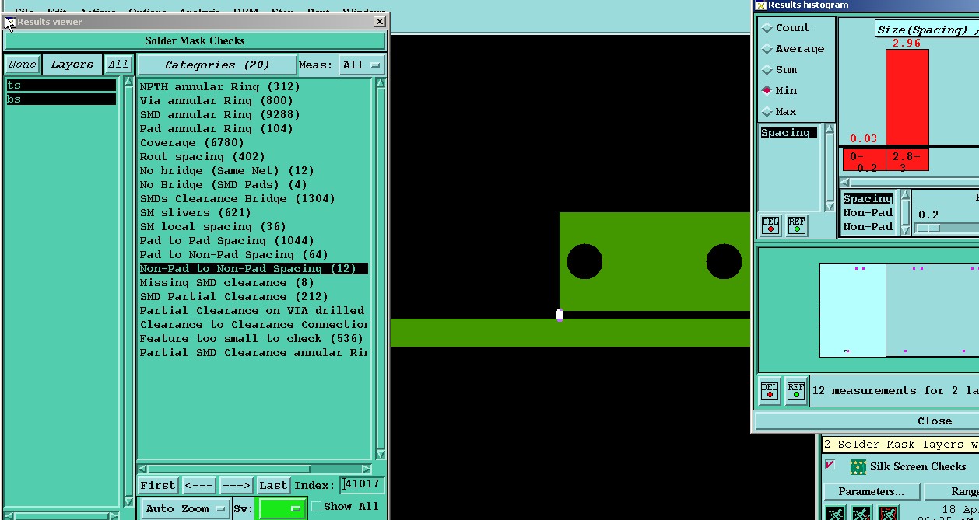Click REF icon beside the Spacing list

[796, 225]
